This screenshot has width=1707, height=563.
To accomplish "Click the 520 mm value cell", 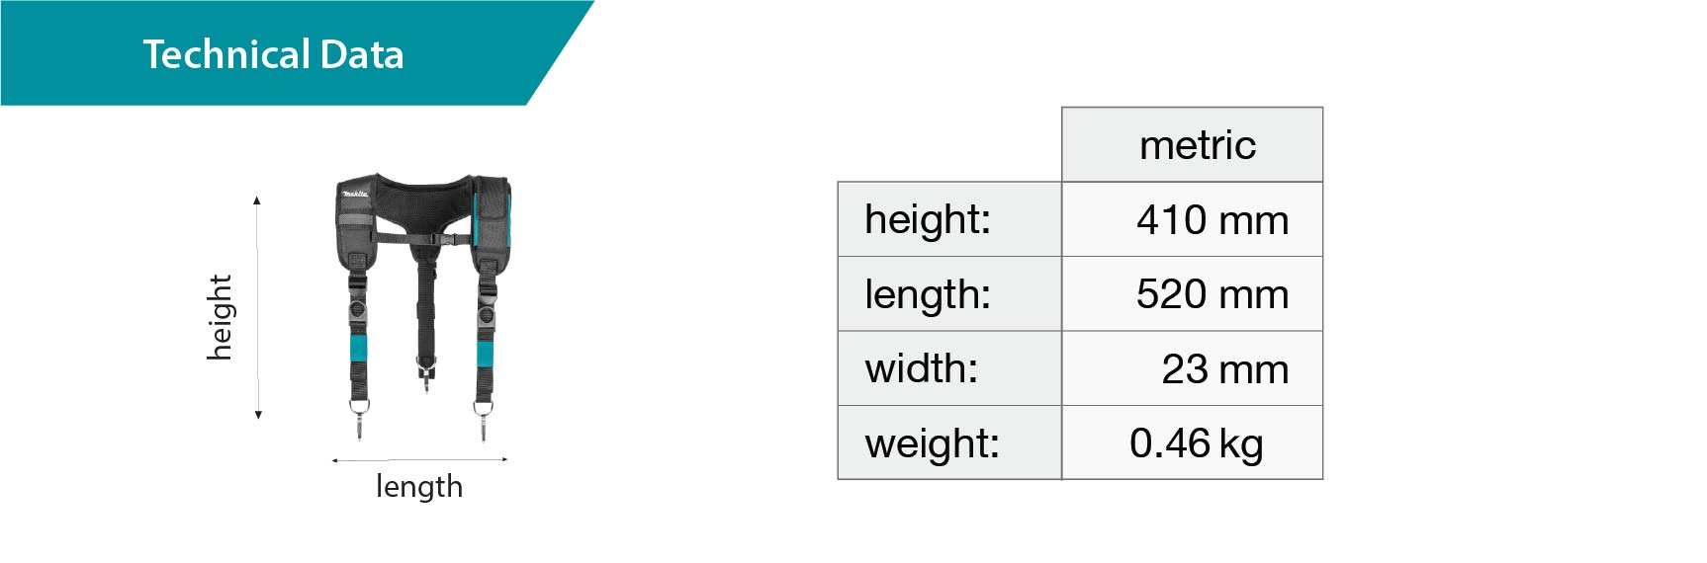I will [x=1212, y=294].
